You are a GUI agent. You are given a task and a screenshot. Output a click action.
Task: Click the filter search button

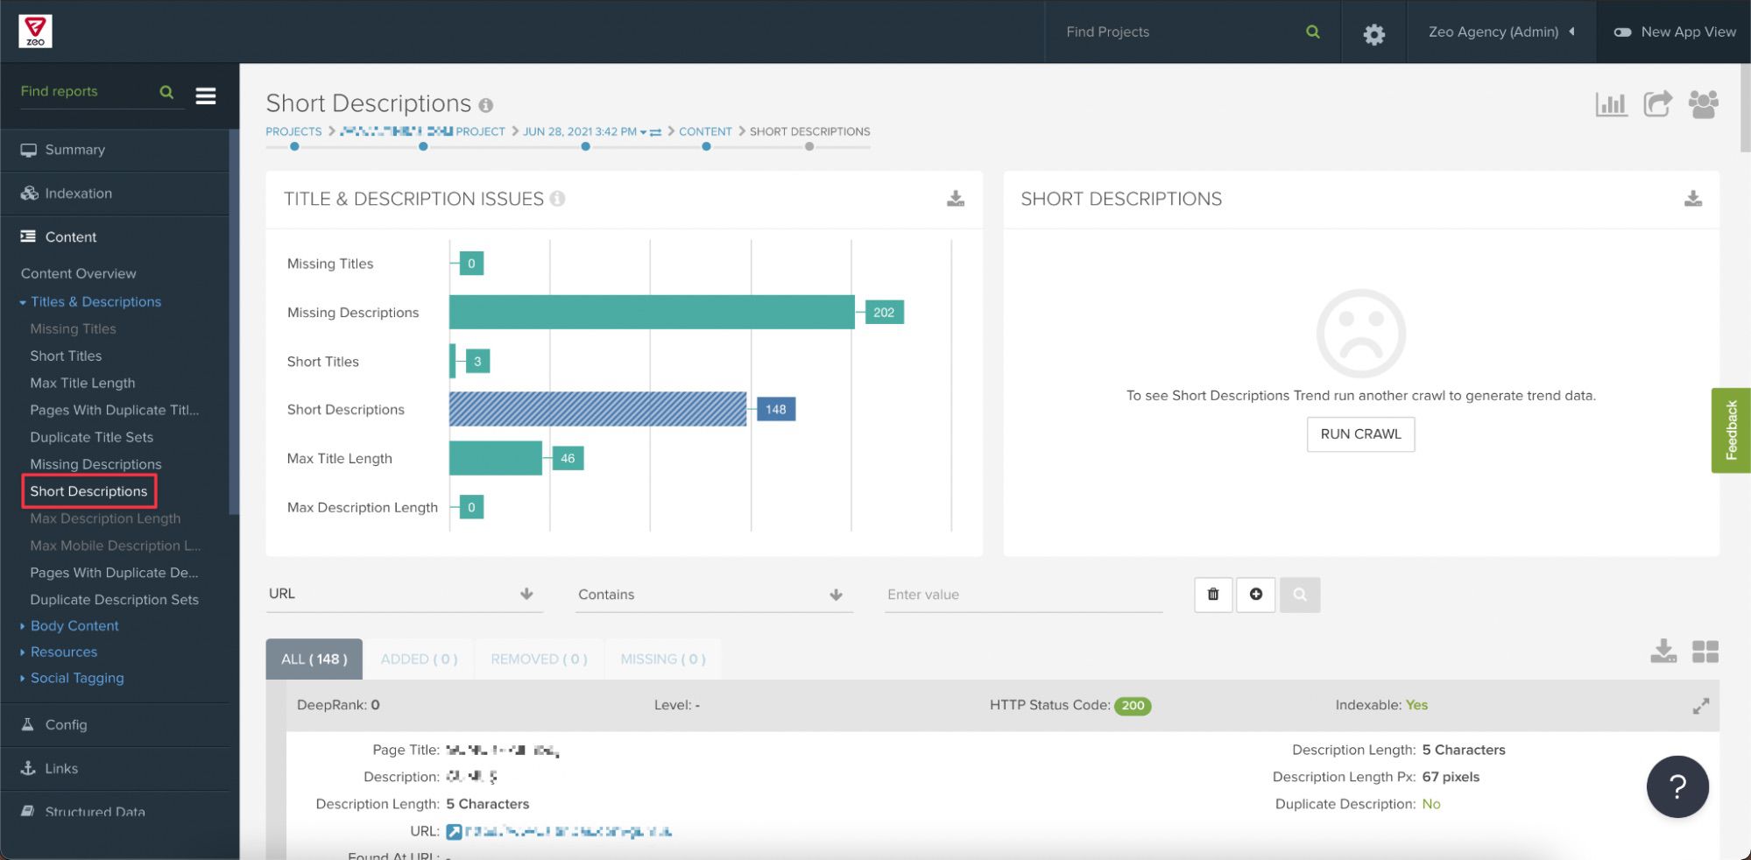coord(1300,595)
